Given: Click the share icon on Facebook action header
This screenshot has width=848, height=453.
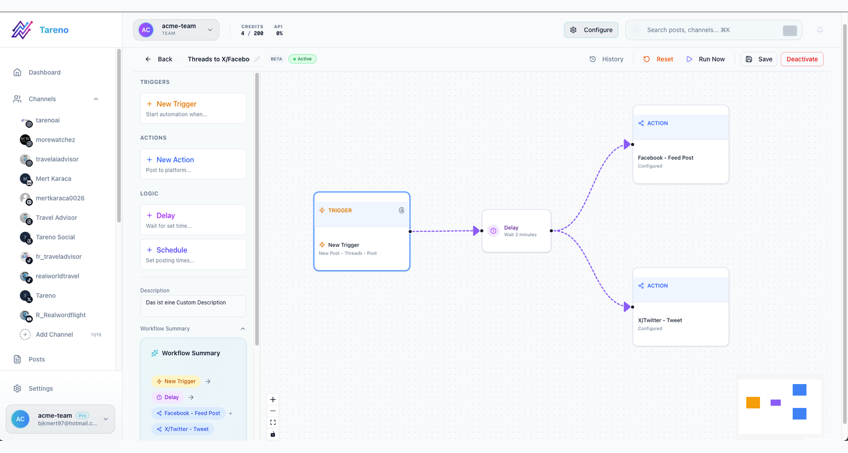Looking at the screenshot, I should coord(641,123).
